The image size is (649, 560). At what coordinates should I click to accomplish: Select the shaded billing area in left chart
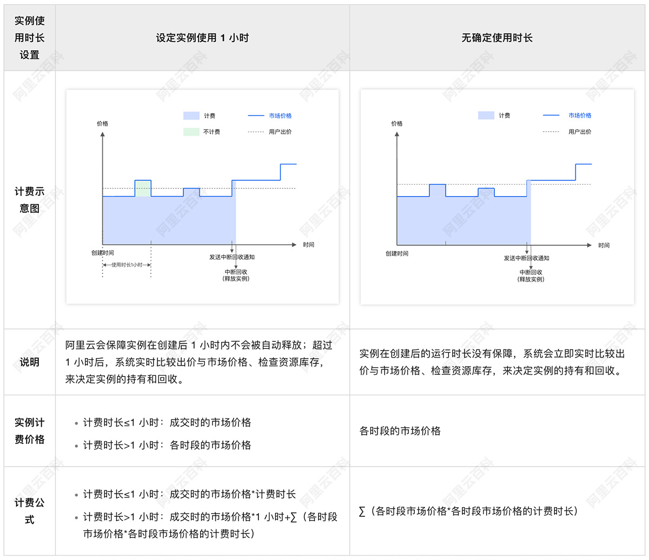click(162, 221)
